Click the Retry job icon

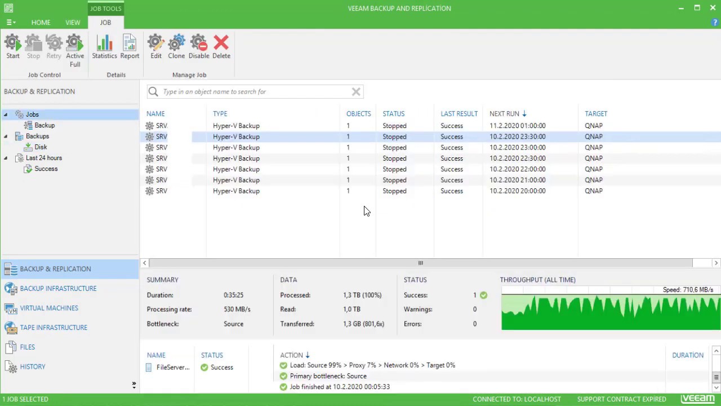tap(54, 47)
